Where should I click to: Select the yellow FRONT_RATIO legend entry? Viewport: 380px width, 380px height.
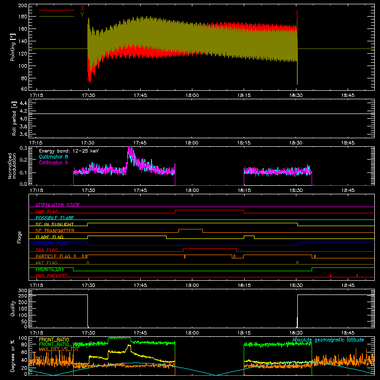click(54, 340)
